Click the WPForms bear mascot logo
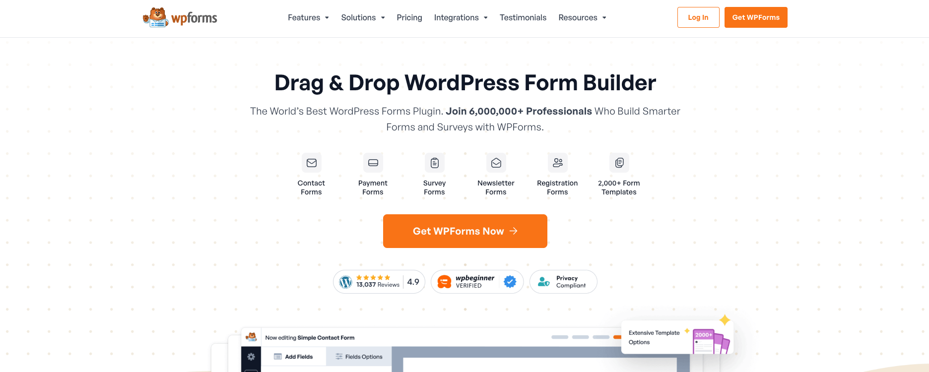 [156, 17]
